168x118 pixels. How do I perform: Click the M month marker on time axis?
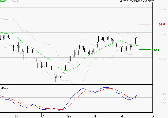pos(122,116)
